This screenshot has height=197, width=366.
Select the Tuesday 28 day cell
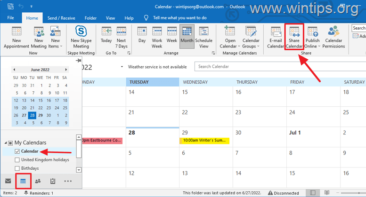point(153,137)
